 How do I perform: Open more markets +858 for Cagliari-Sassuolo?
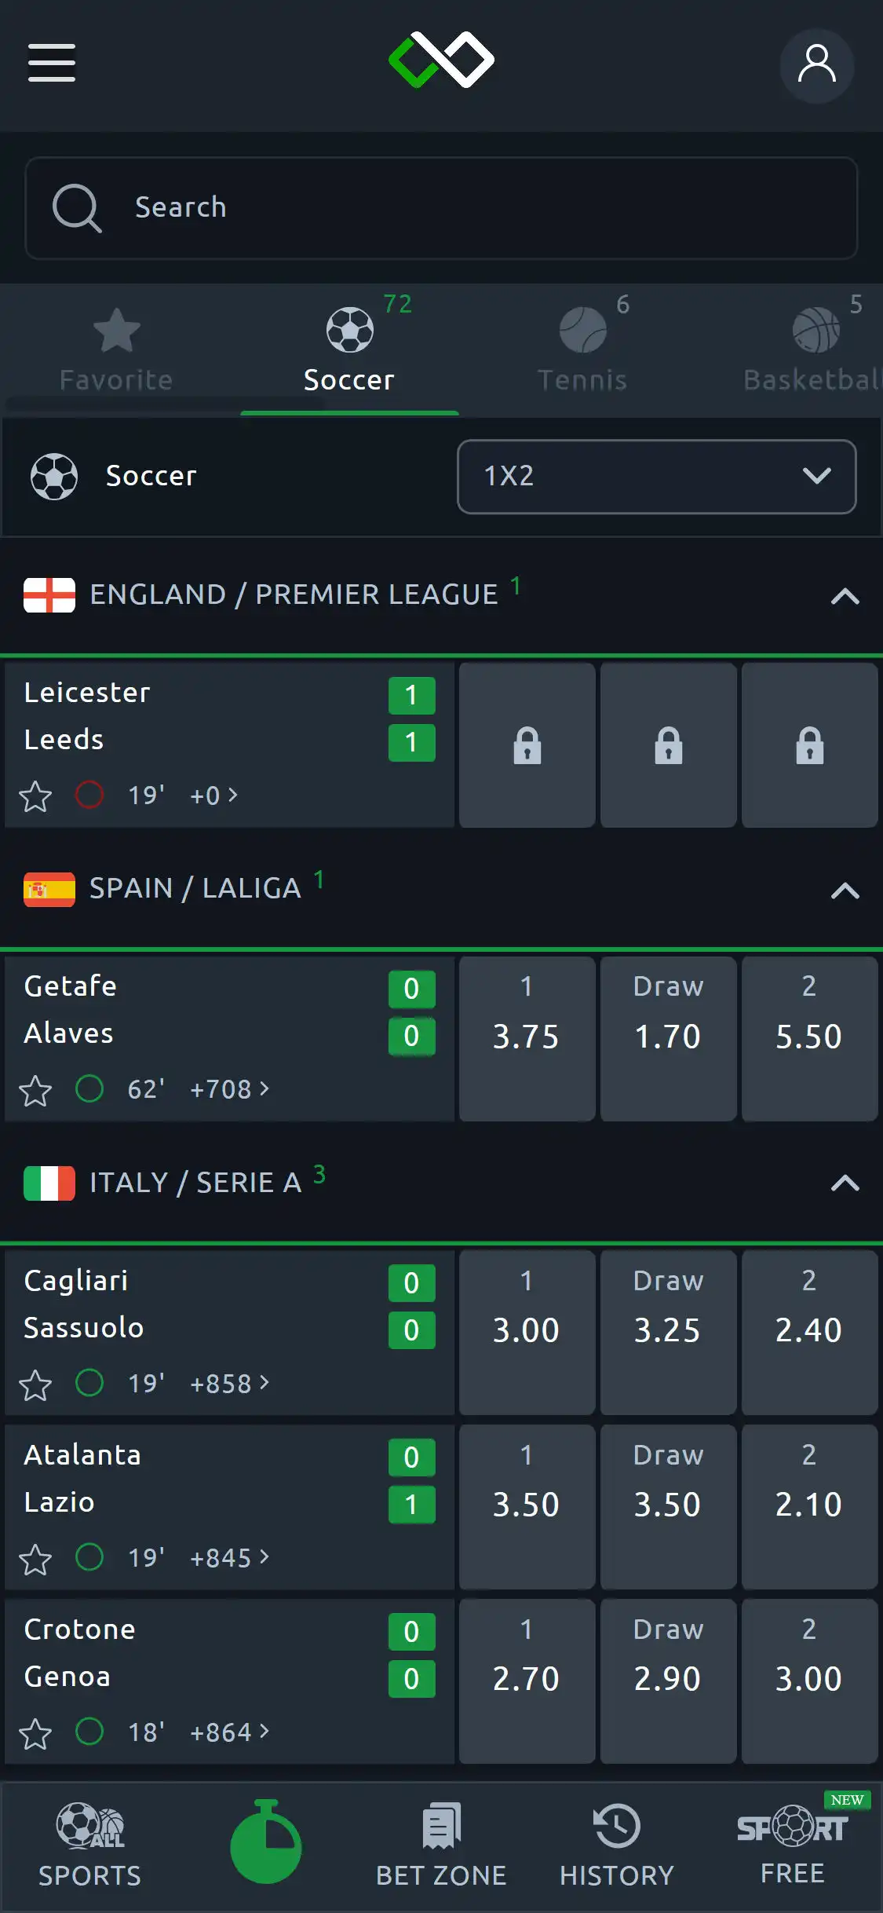229,1384
